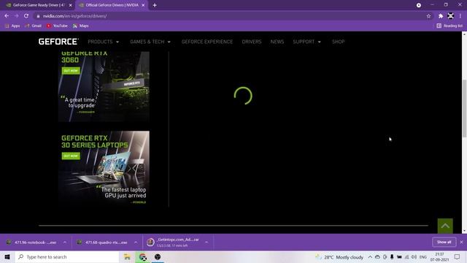This screenshot has height=263, width=467.
Task: Open the taskbar clock and date
Action: [439, 257]
